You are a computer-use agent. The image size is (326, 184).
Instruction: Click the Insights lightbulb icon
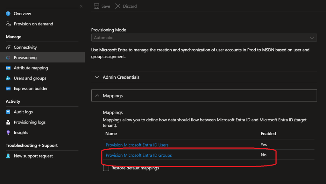pos(8,133)
